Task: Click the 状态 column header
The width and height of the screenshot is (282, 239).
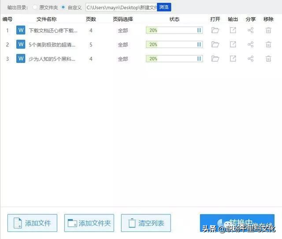Action: (174, 19)
